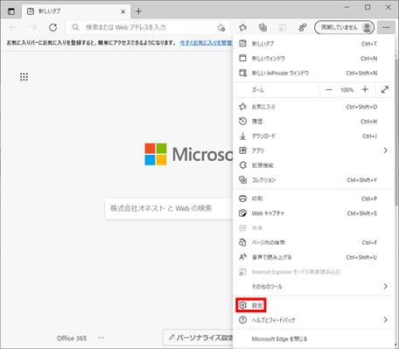Select Web キャプチャ menu item
Image resolution: width=399 pixels, height=349 pixels.
[x=314, y=213]
